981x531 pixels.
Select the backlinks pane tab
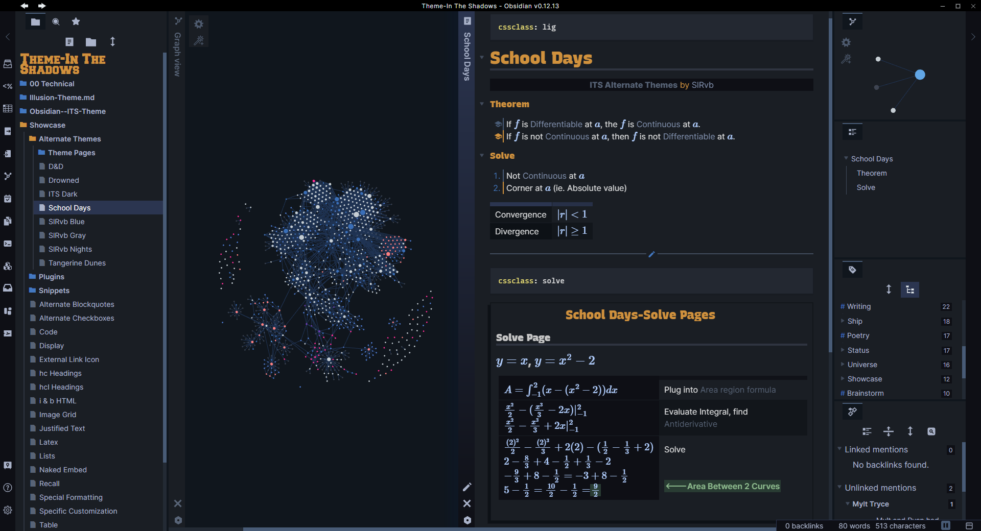[852, 412]
